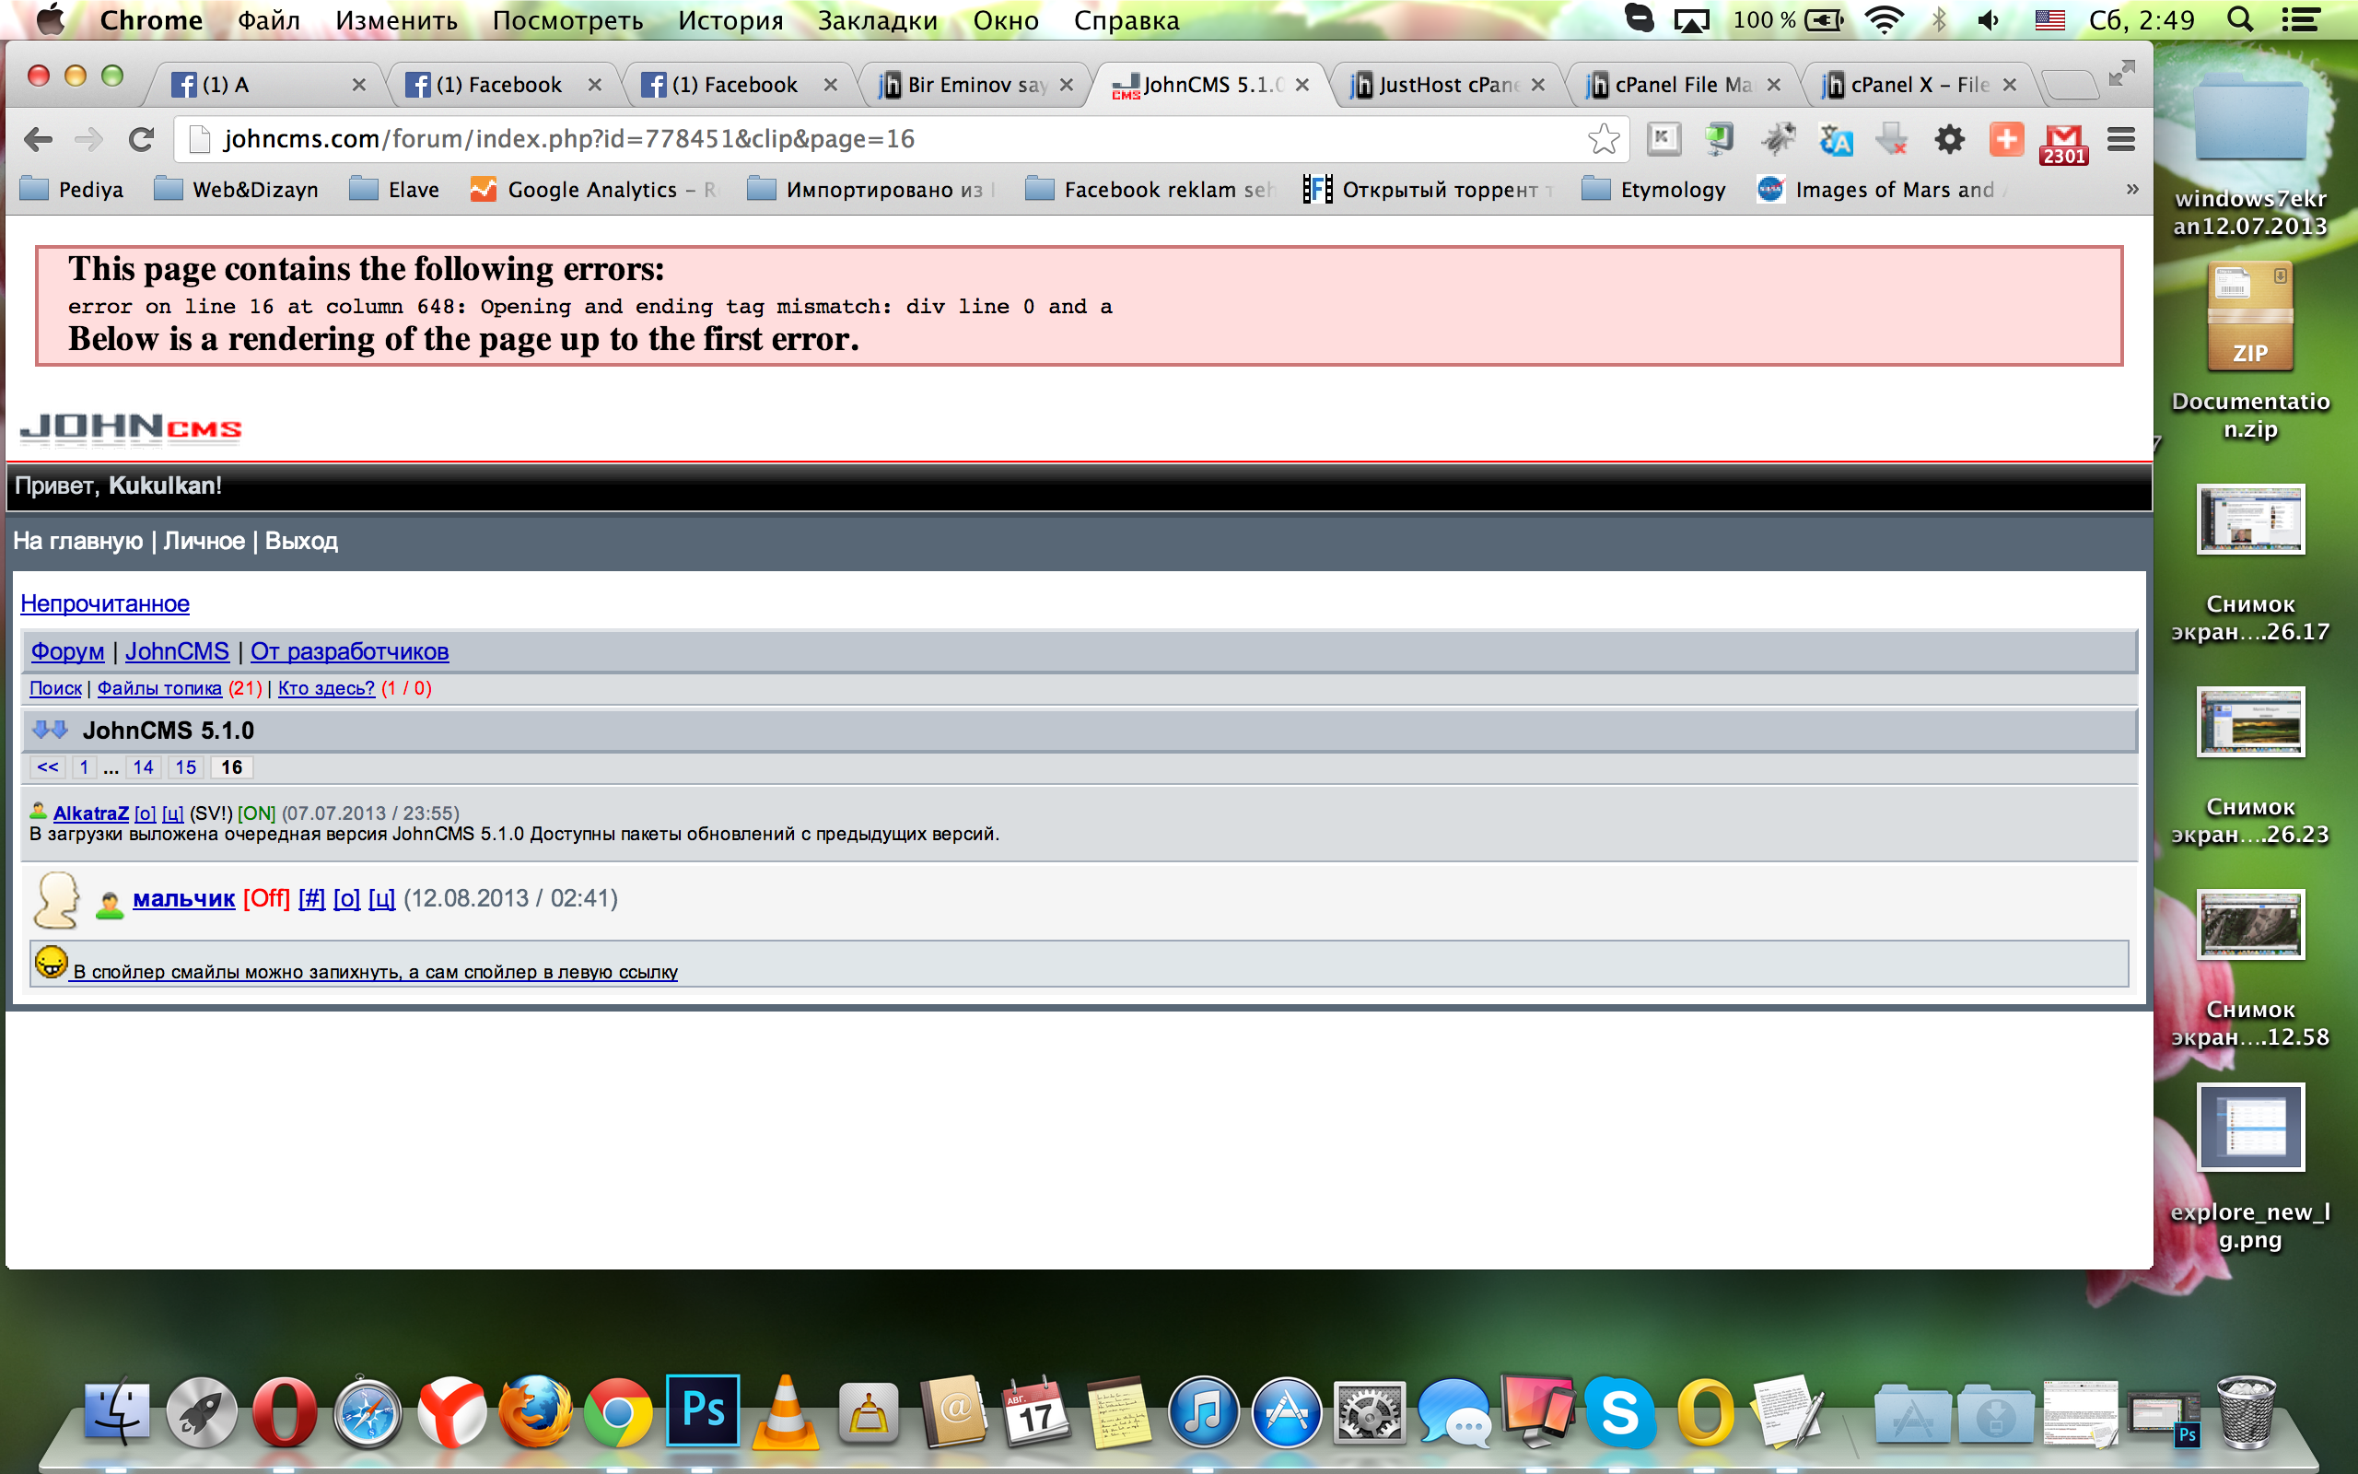2358x1474 pixels.
Task: Open the Закладки menu
Action: [876, 19]
